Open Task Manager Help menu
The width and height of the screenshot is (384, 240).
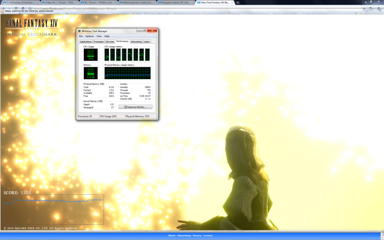[x=107, y=36]
